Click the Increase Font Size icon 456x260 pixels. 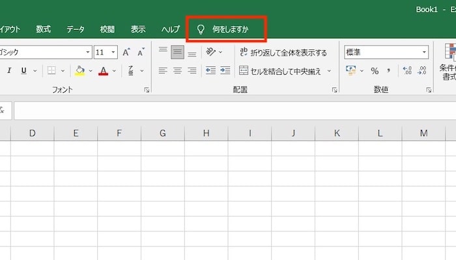tap(126, 52)
